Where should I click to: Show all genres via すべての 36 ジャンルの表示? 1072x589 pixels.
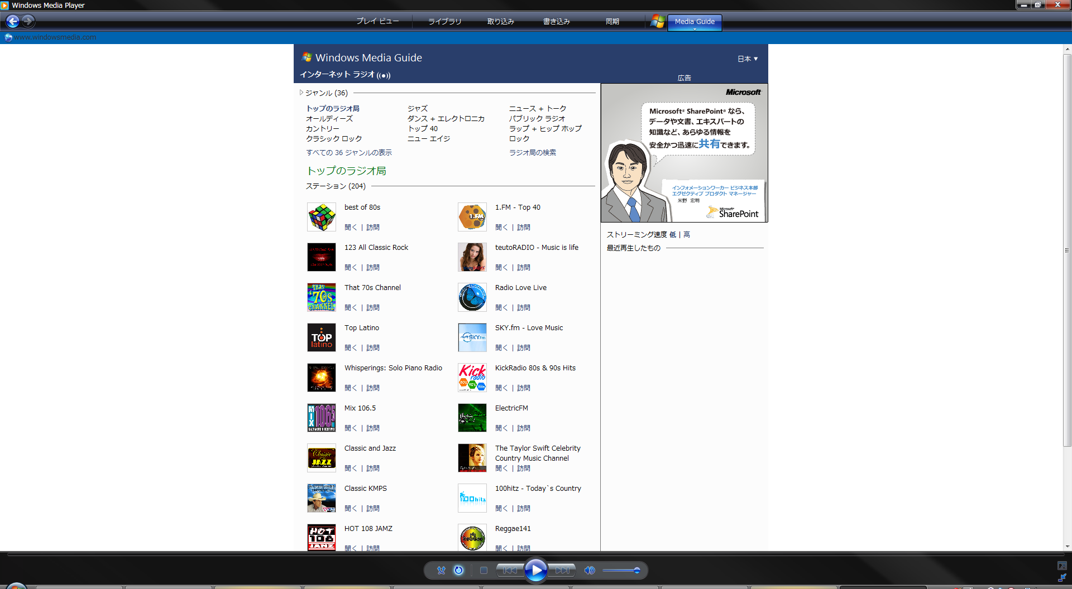point(349,152)
